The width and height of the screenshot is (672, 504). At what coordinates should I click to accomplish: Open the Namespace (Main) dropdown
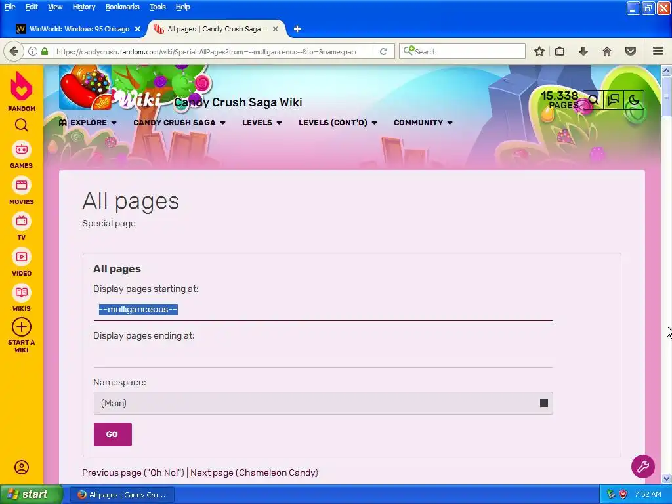[x=323, y=403]
